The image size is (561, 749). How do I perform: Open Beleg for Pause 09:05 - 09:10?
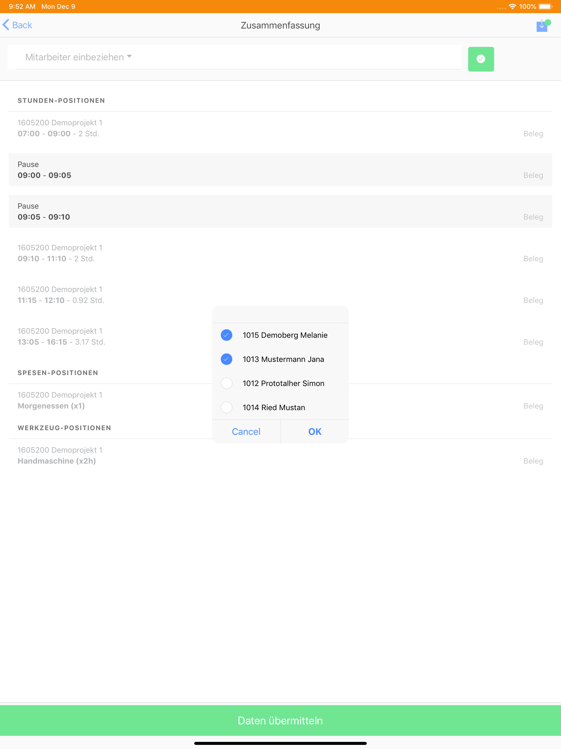coord(533,217)
